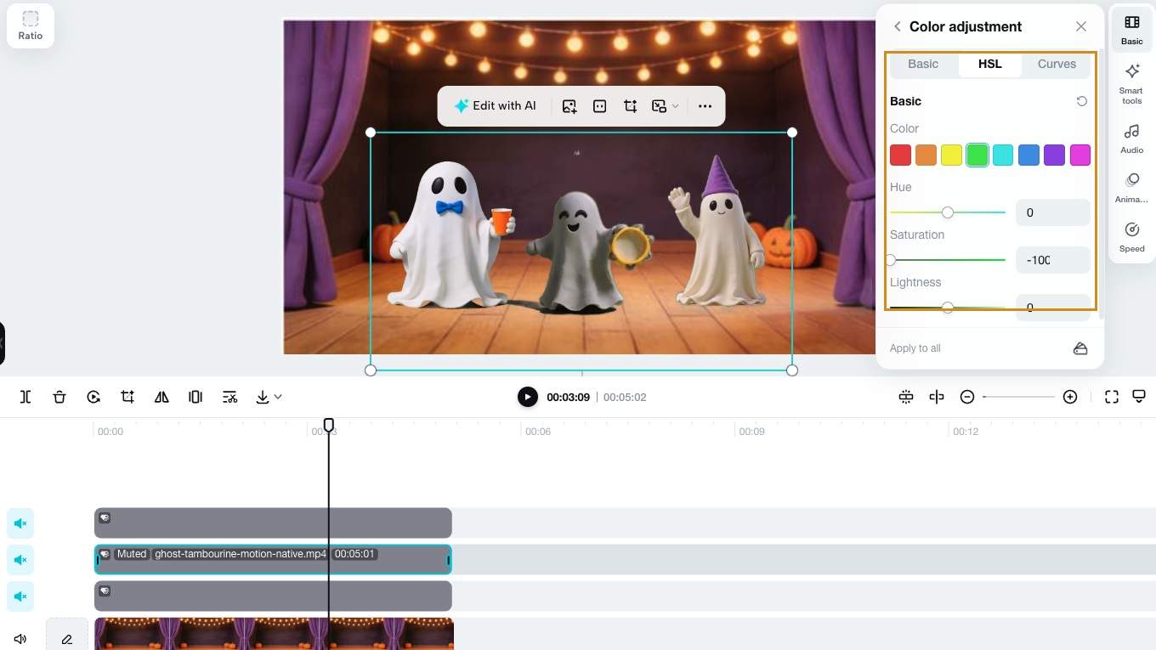Zoom in the timeline
The width and height of the screenshot is (1156, 650).
[x=1070, y=397]
